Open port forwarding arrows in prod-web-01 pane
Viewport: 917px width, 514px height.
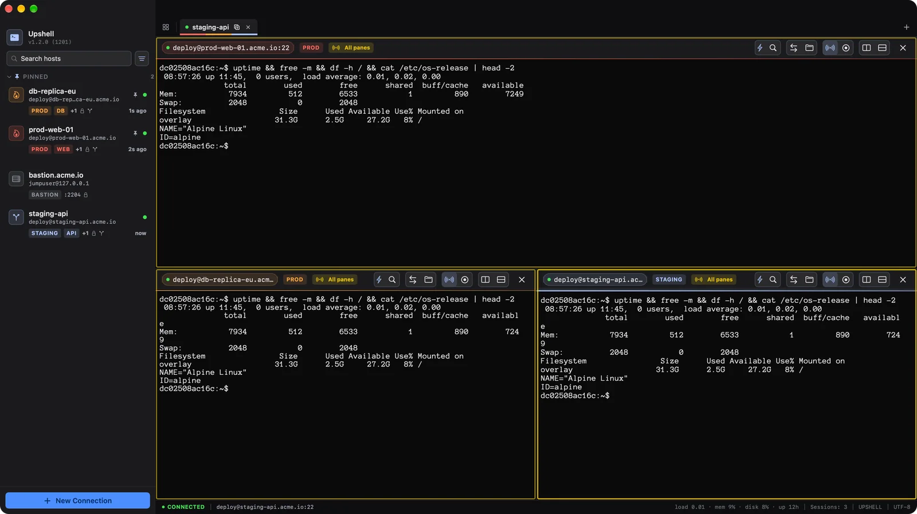(x=794, y=48)
